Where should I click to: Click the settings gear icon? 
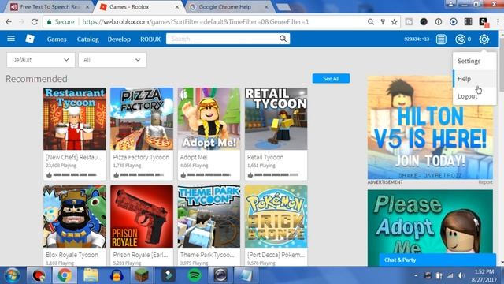click(x=484, y=39)
